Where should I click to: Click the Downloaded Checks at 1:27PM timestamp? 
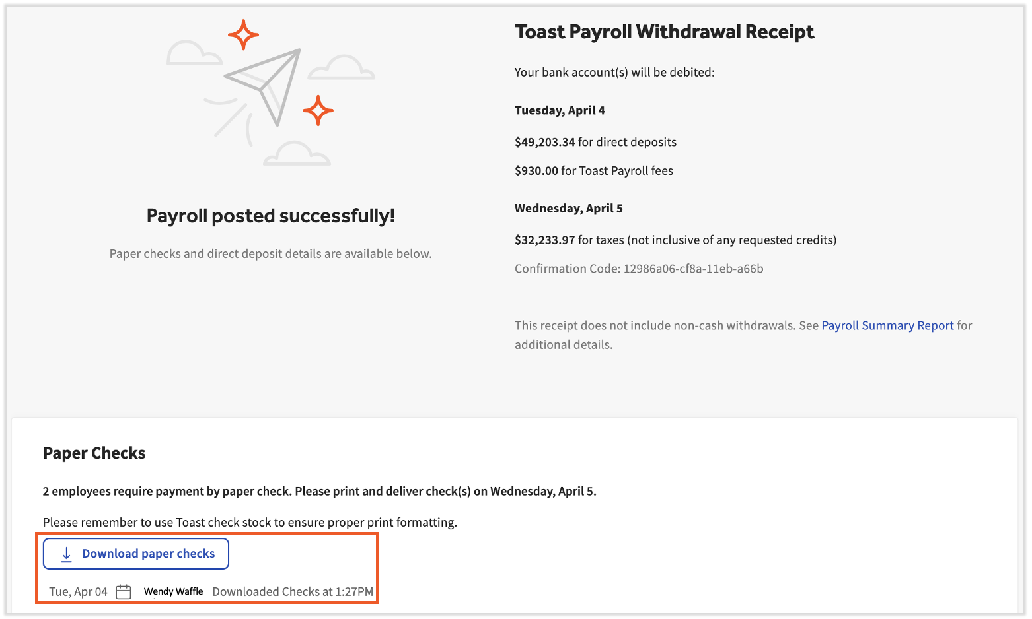click(x=293, y=591)
